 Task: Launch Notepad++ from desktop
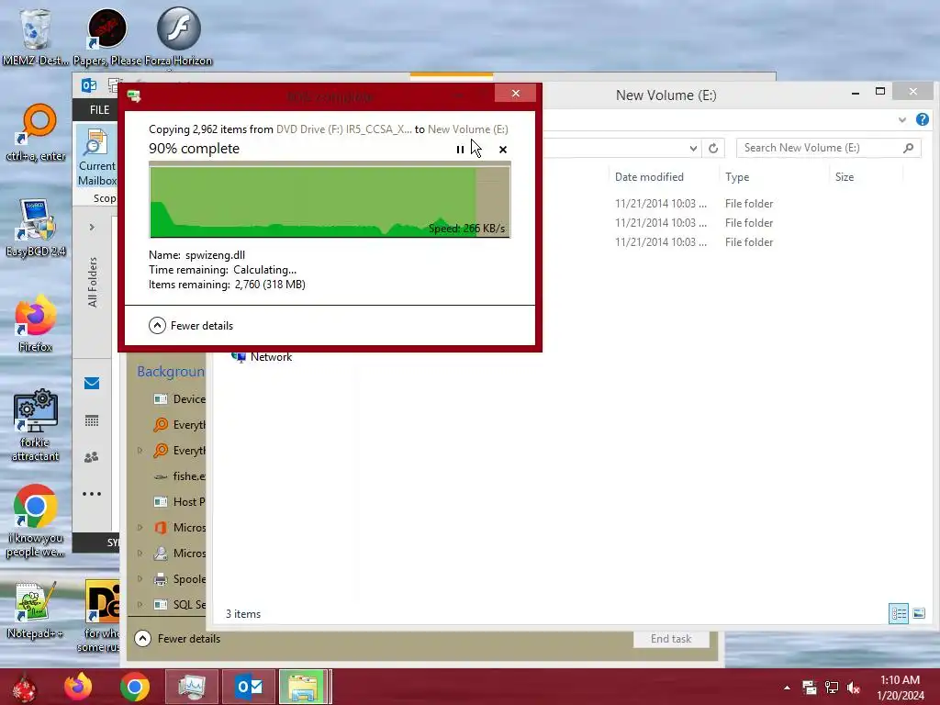point(35,610)
